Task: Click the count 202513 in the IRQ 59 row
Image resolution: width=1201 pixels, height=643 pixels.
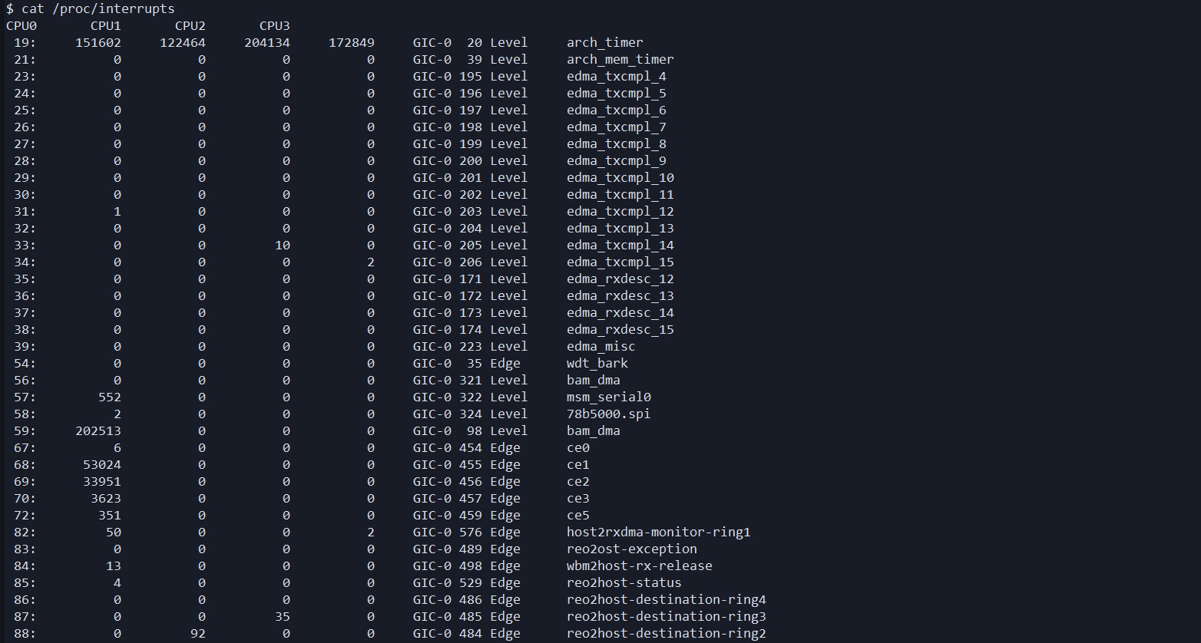Action: [x=98, y=431]
